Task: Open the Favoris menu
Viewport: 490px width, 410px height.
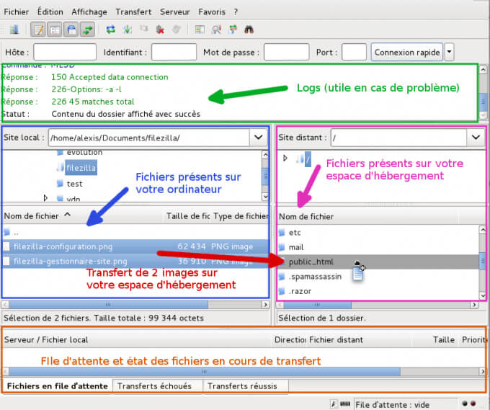Action: (x=212, y=12)
